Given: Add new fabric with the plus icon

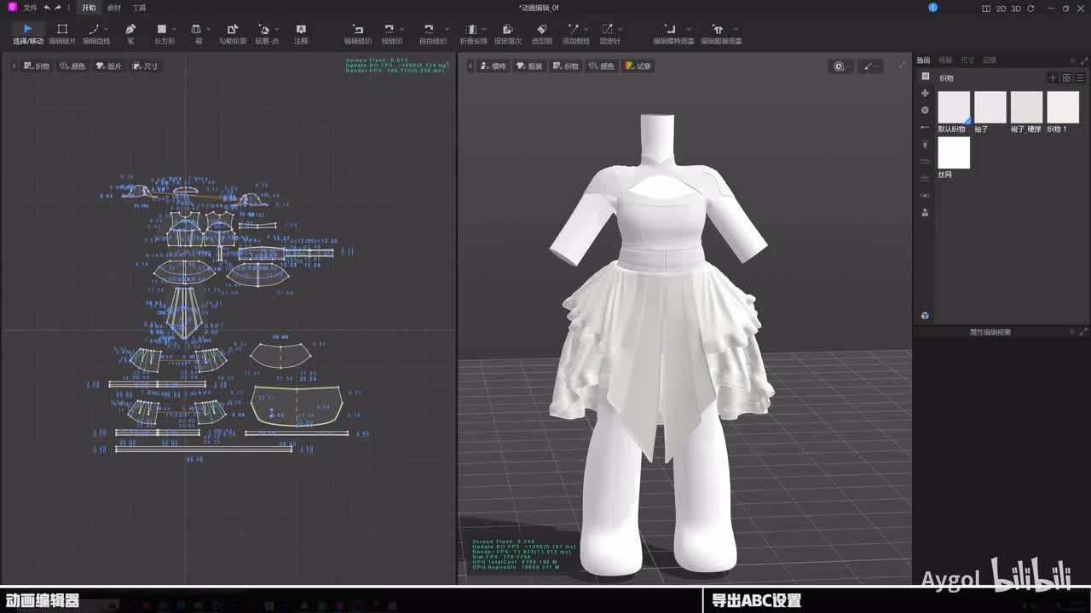Looking at the screenshot, I should click(1053, 77).
